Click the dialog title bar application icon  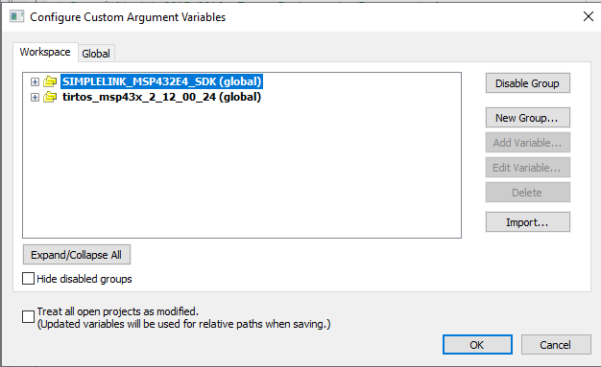(x=16, y=17)
